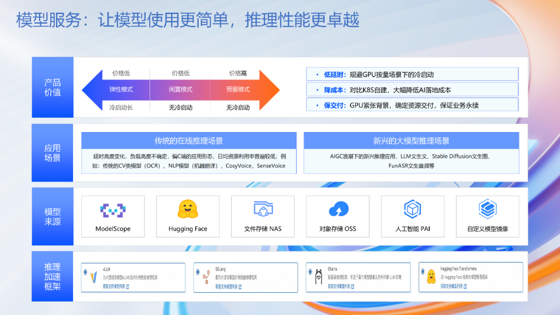
Task: Click the 闲置模式 segment of the arrow
Action: tap(181, 90)
